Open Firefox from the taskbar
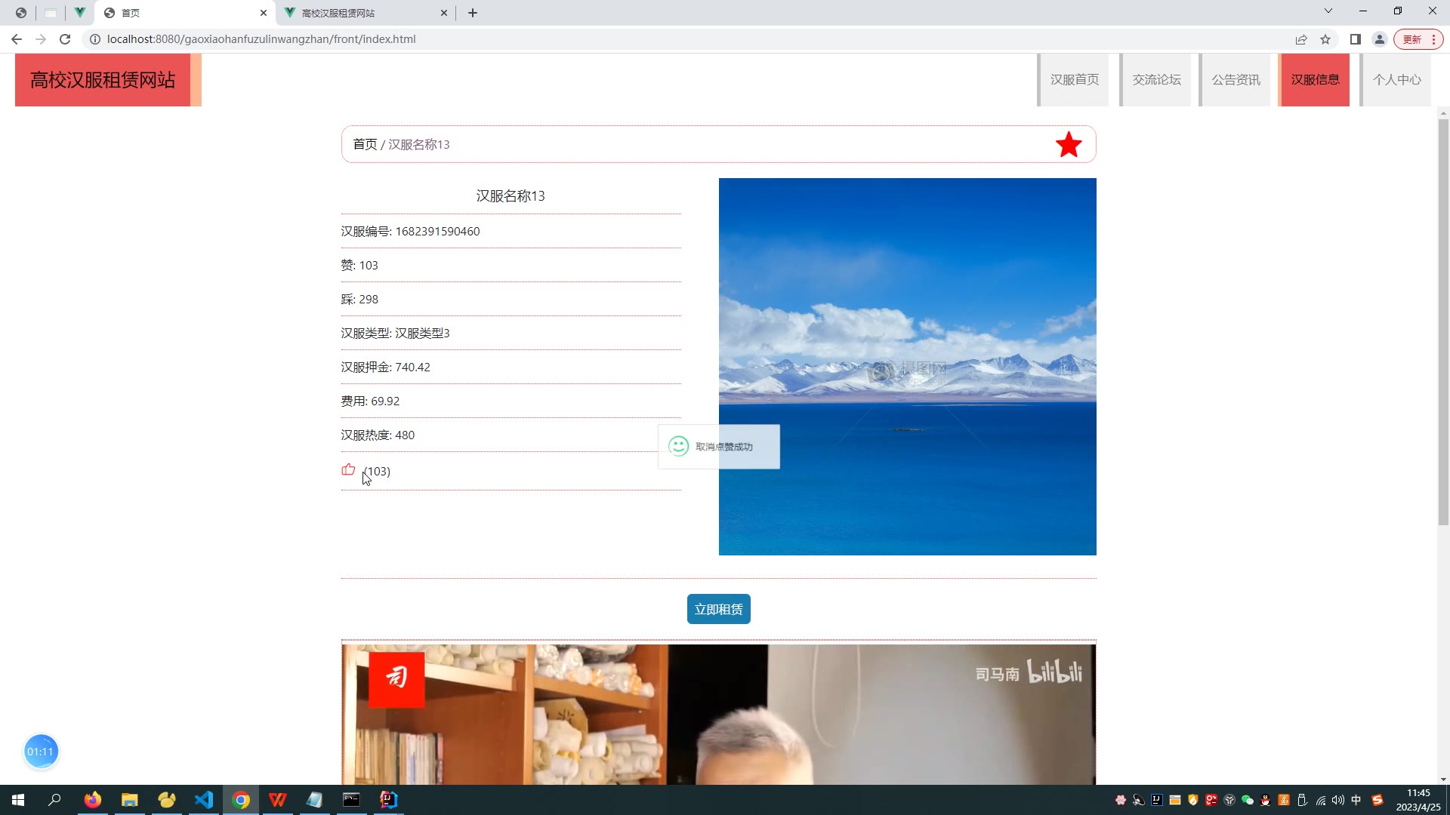The image size is (1450, 815). point(93,800)
